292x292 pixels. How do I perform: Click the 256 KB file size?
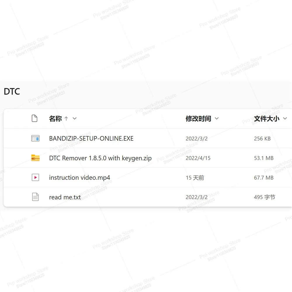[x=262, y=138]
